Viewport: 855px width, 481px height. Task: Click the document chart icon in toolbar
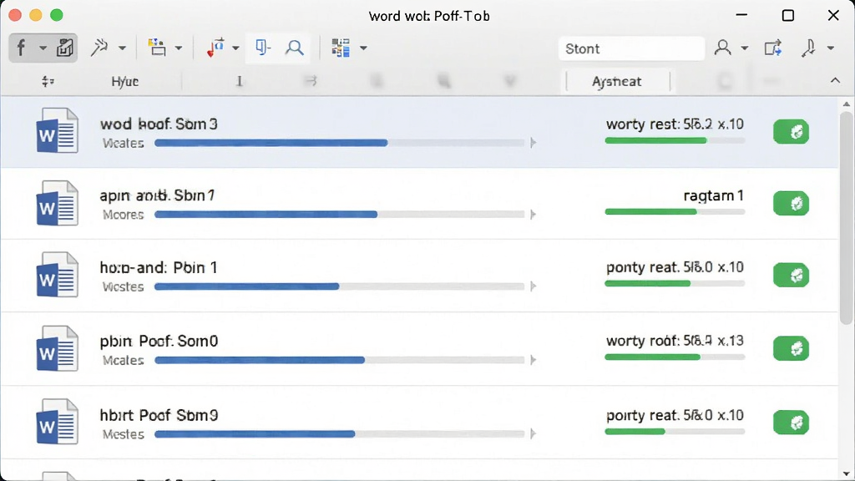[x=64, y=48]
